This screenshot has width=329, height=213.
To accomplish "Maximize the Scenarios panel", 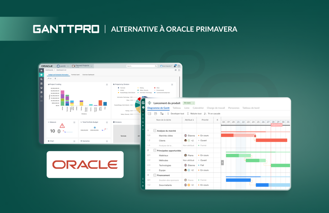I will [x=107, y=141].
